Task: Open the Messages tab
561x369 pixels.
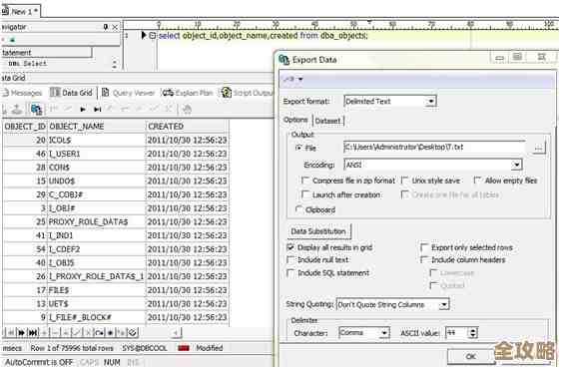Action: click(x=22, y=93)
